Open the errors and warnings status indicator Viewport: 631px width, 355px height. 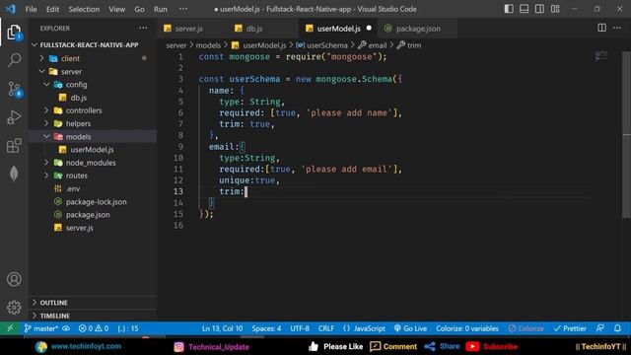coord(94,328)
